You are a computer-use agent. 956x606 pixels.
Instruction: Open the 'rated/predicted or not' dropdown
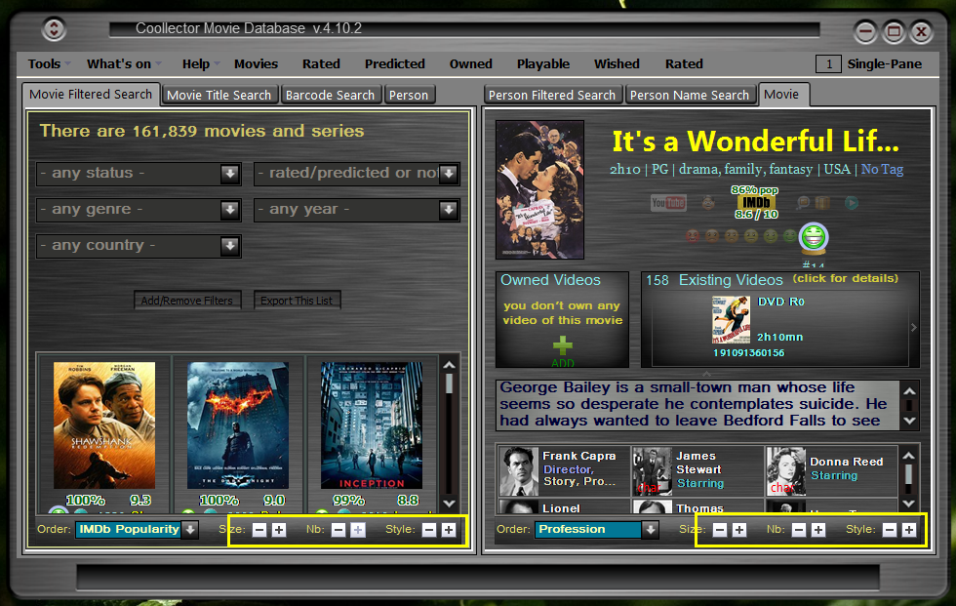(x=357, y=173)
